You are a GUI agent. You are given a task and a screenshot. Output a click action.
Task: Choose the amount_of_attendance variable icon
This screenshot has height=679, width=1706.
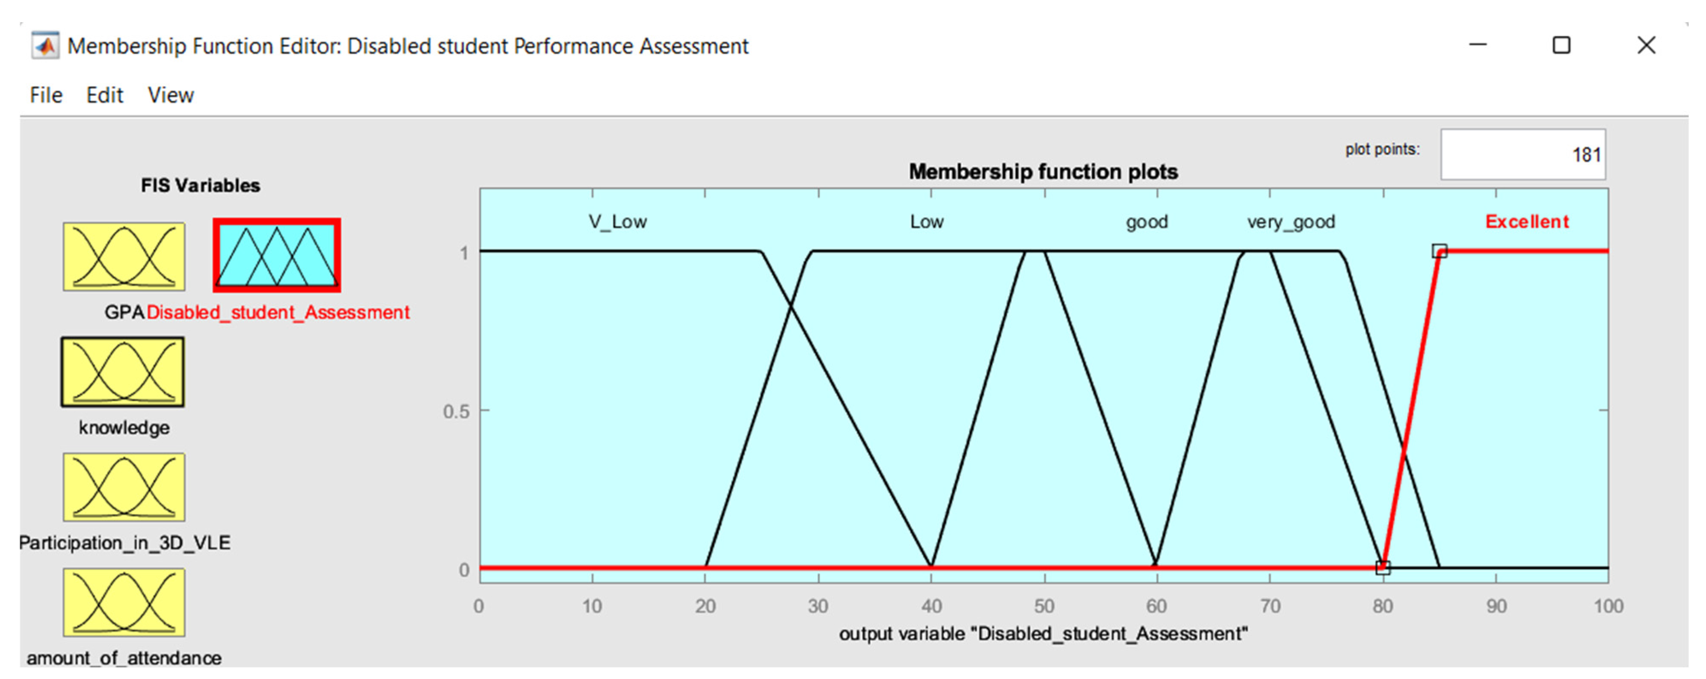point(124,602)
